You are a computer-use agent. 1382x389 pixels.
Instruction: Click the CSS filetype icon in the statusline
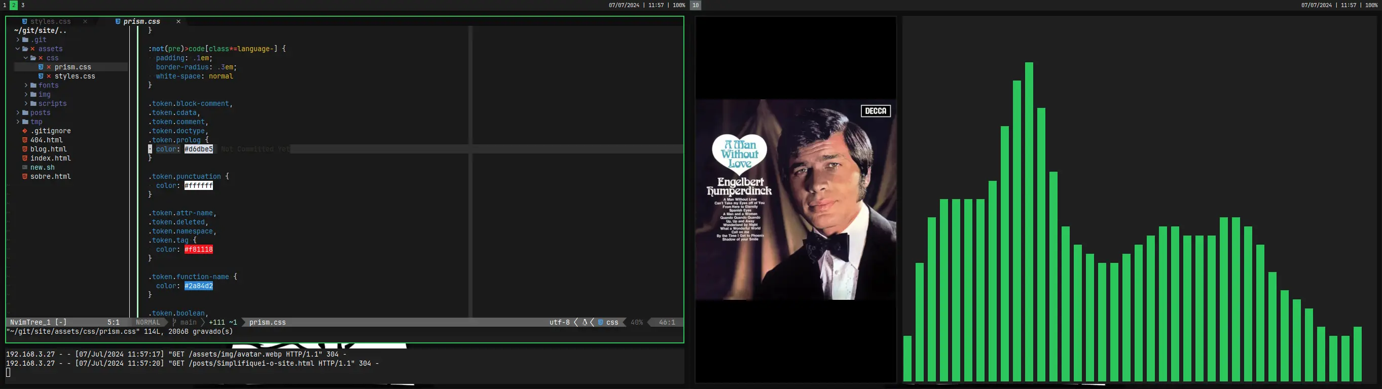pos(601,322)
